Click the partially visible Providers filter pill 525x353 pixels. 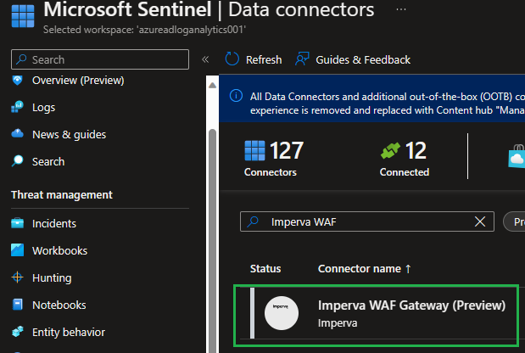point(514,221)
